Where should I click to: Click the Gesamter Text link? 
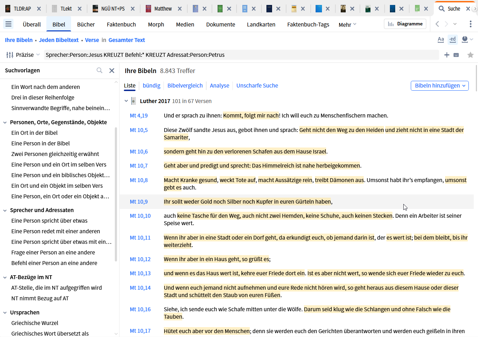tap(127, 40)
